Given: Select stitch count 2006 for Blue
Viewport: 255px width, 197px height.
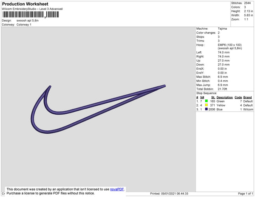Looking at the screenshot, I should click(212, 109).
